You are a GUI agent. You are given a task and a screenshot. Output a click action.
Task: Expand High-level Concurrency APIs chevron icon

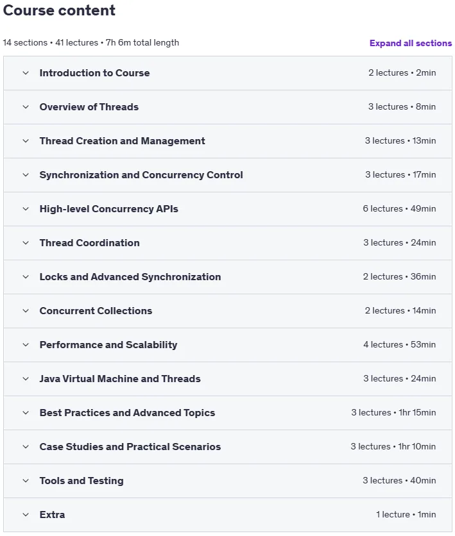[26, 209]
